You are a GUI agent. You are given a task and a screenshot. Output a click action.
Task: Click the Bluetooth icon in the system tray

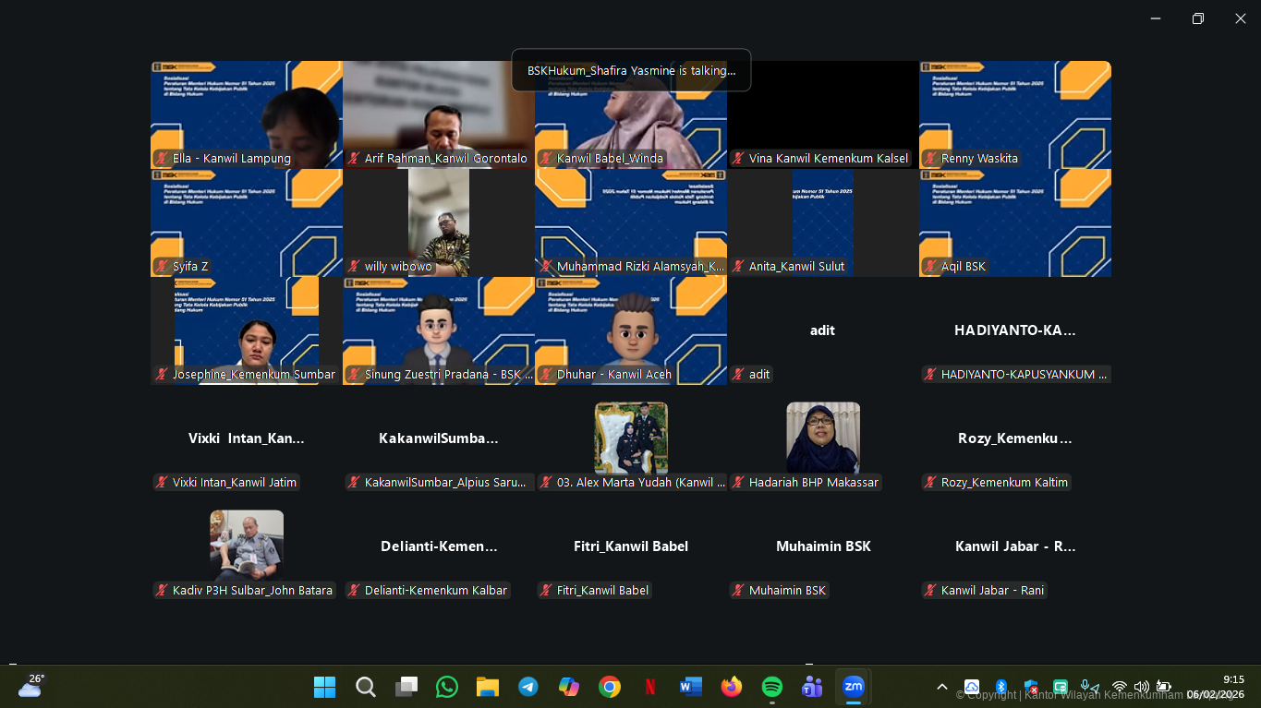coord(1000,687)
